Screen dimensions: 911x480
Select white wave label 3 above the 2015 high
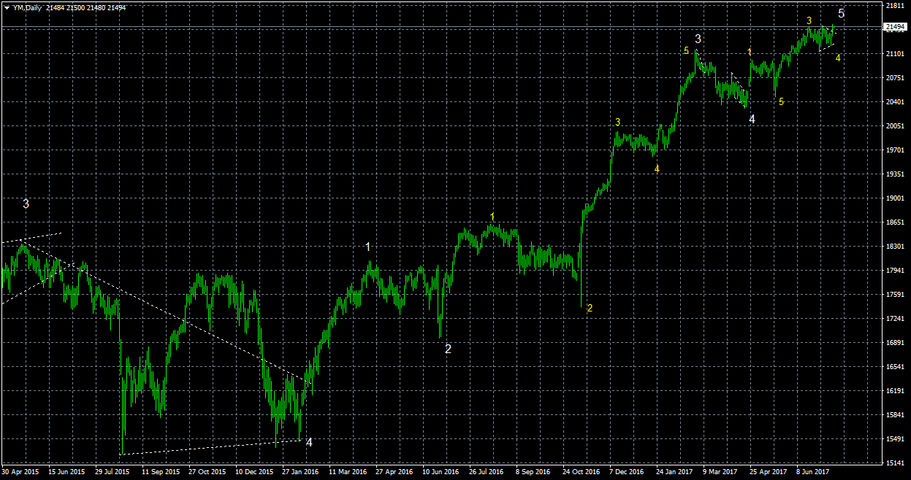[x=26, y=204]
